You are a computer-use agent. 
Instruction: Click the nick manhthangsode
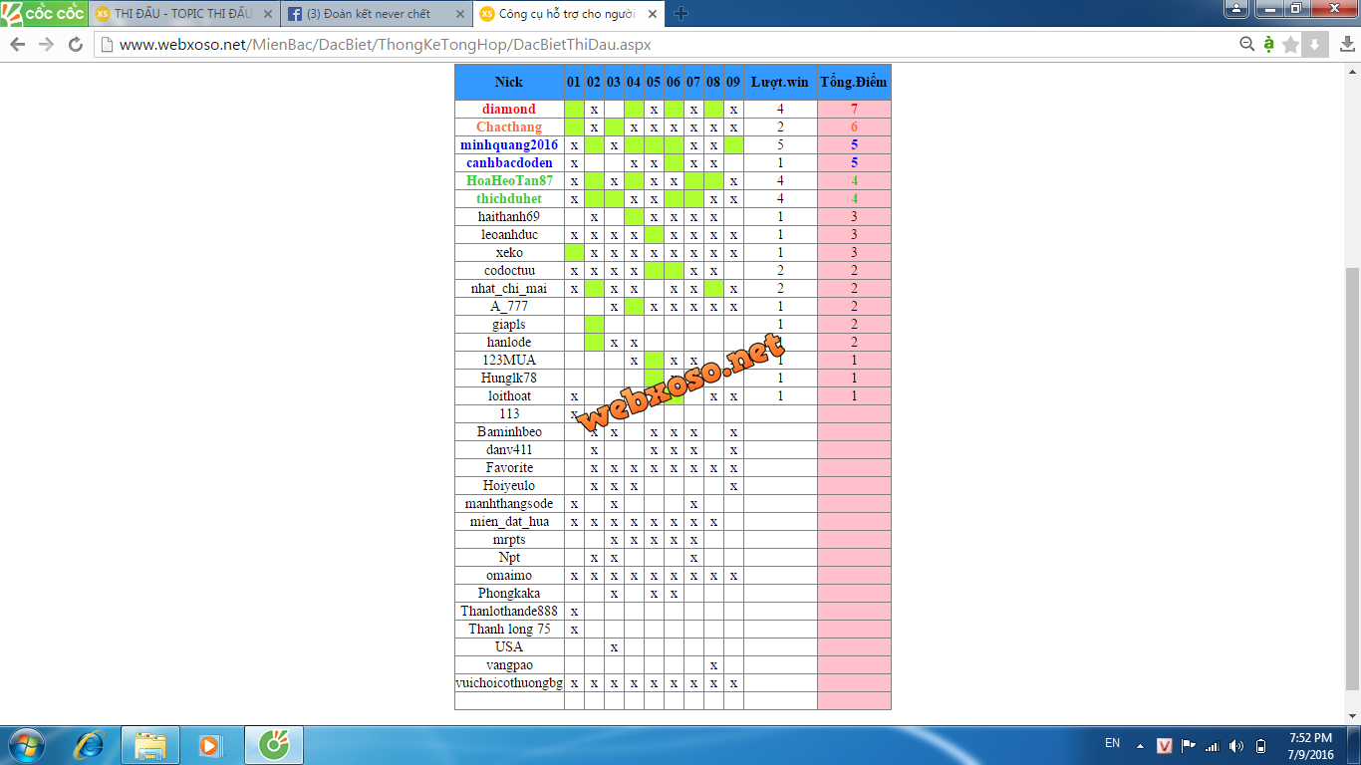tap(509, 504)
